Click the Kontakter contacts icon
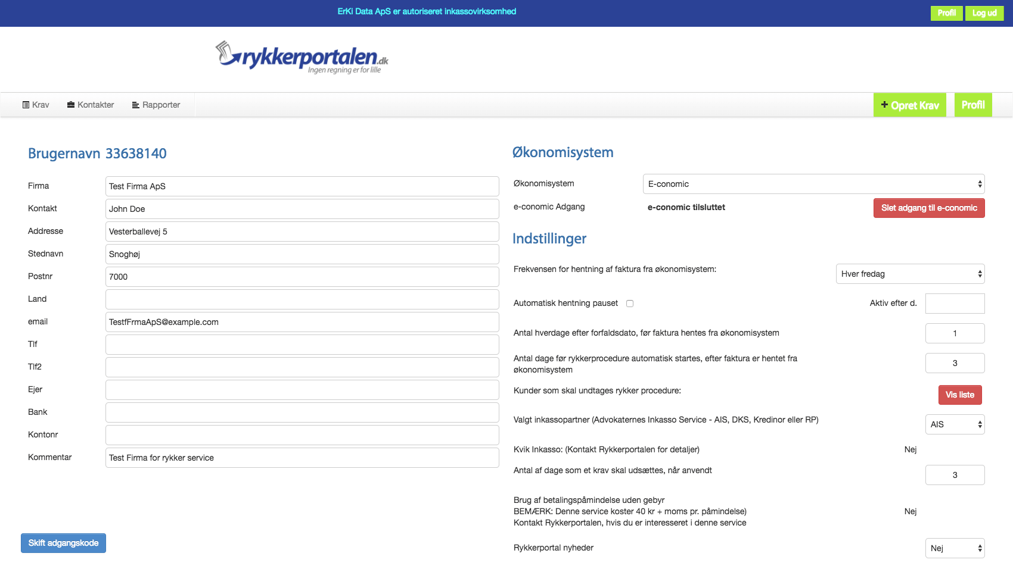The image size is (1013, 569). [x=70, y=104]
